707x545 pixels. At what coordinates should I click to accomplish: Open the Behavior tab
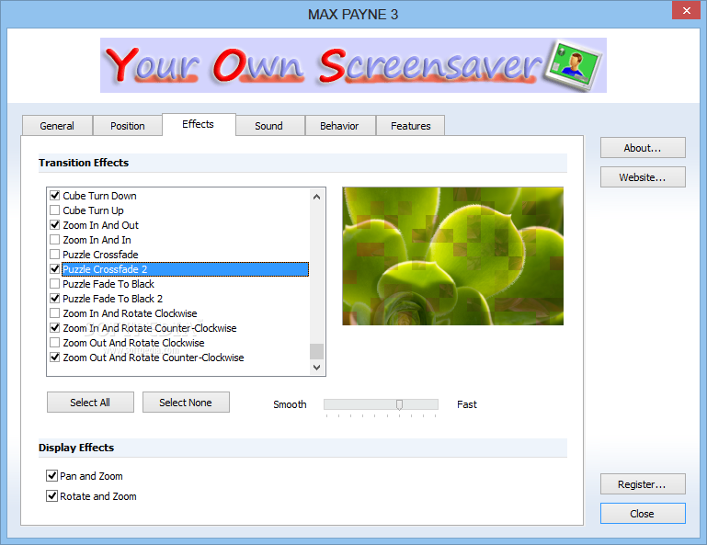(339, 126)
